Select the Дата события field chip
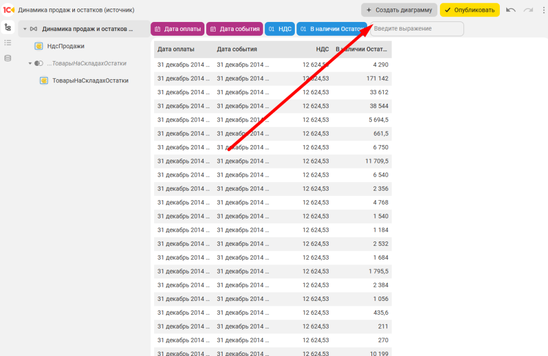Screen dimensions: 548x356 pyautogui.click(x=234, y=29)
